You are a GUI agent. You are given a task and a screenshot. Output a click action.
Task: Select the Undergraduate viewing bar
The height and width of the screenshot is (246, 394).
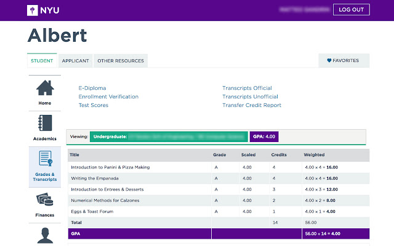click(169, 137)
